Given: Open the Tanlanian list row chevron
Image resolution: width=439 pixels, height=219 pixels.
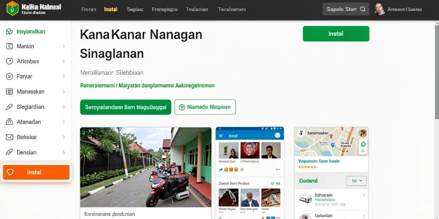Looking at the screenshot, I should point(364,216).
